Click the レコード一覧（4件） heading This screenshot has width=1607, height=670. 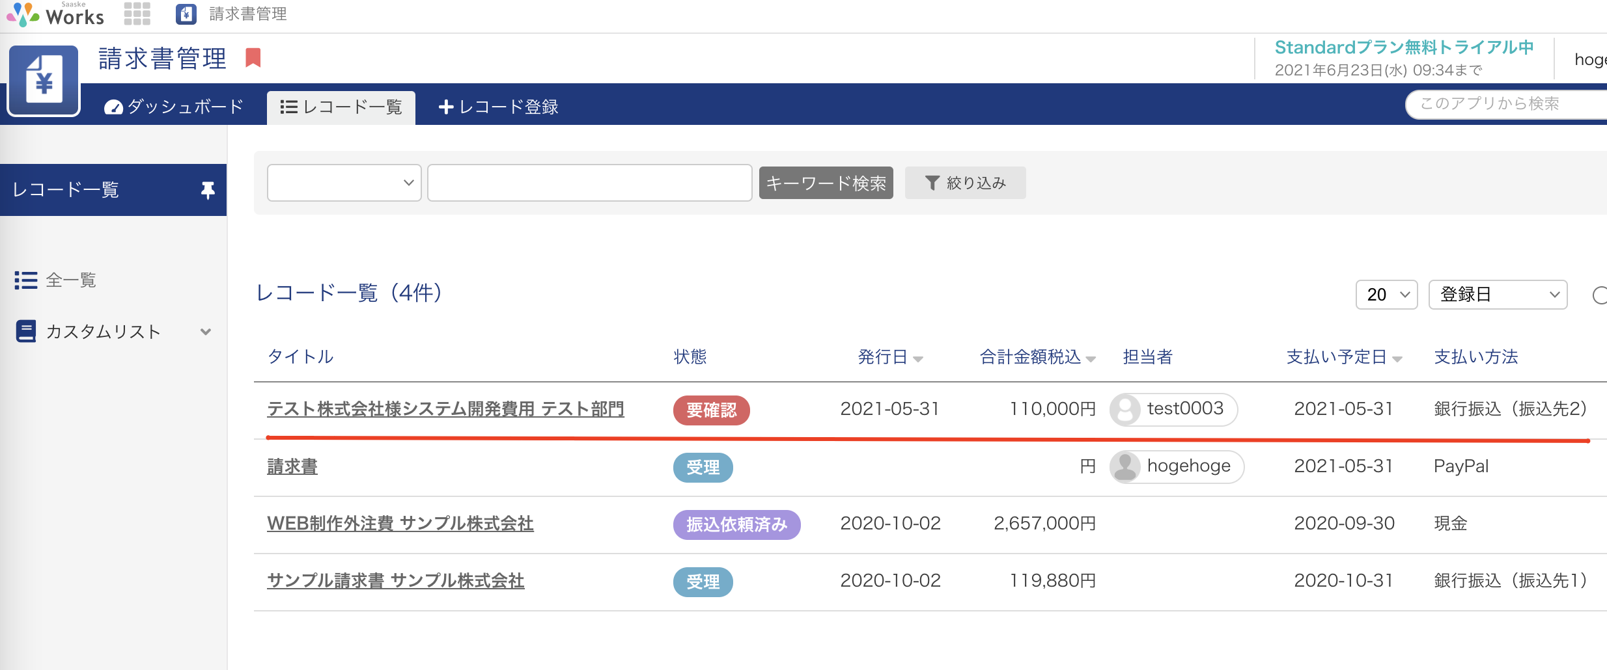[349, 293]
